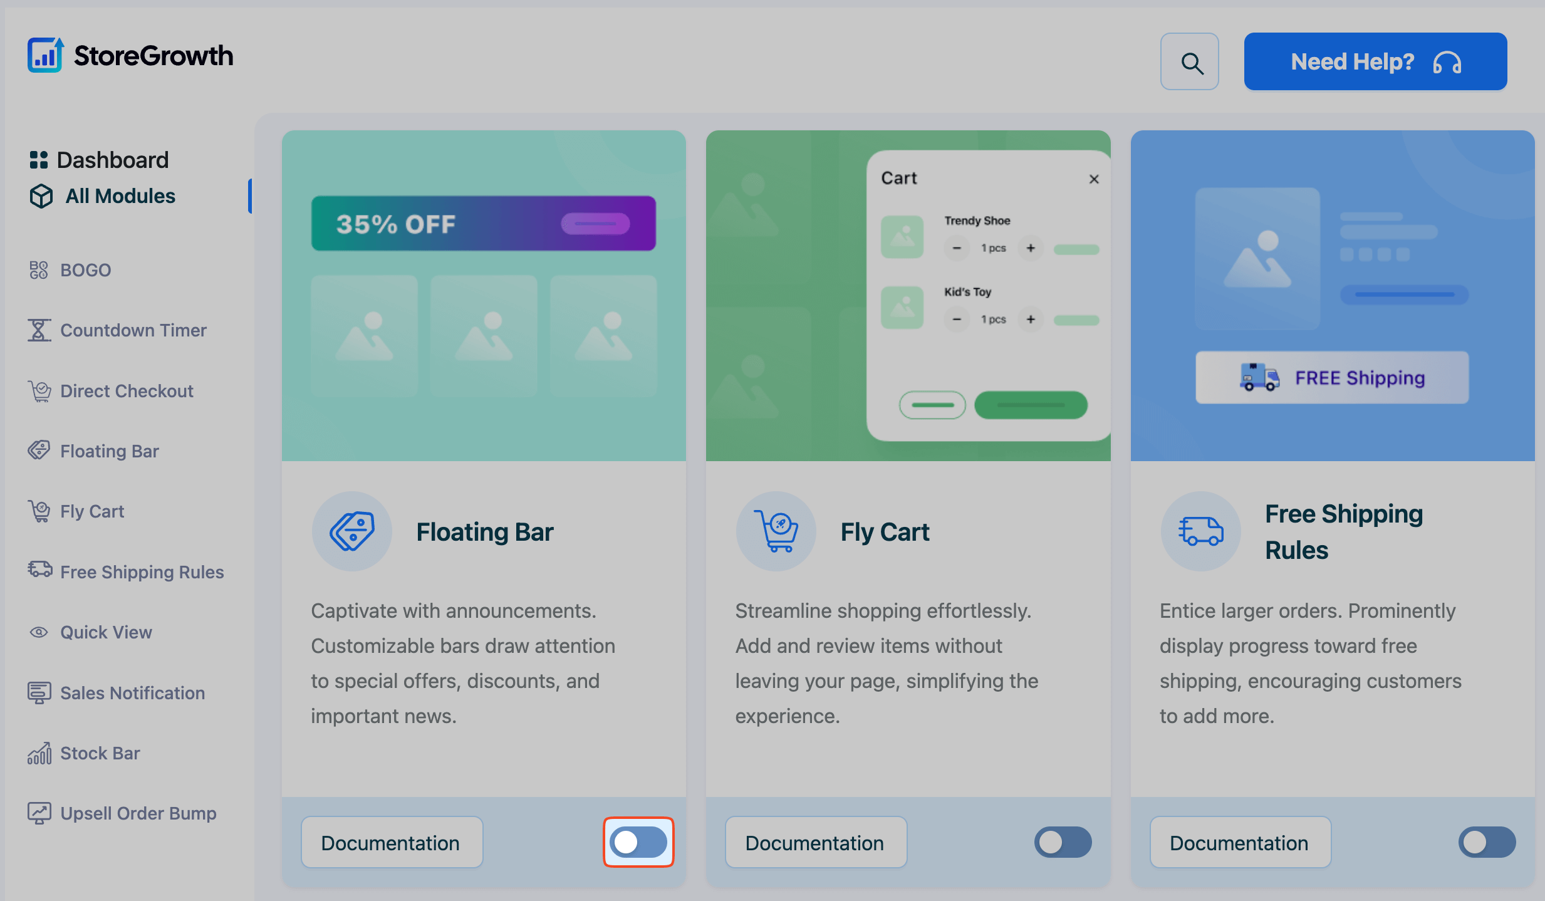Click the All Modules cube icon
Screen dimensions: 1545x901
tap(41, 196)
